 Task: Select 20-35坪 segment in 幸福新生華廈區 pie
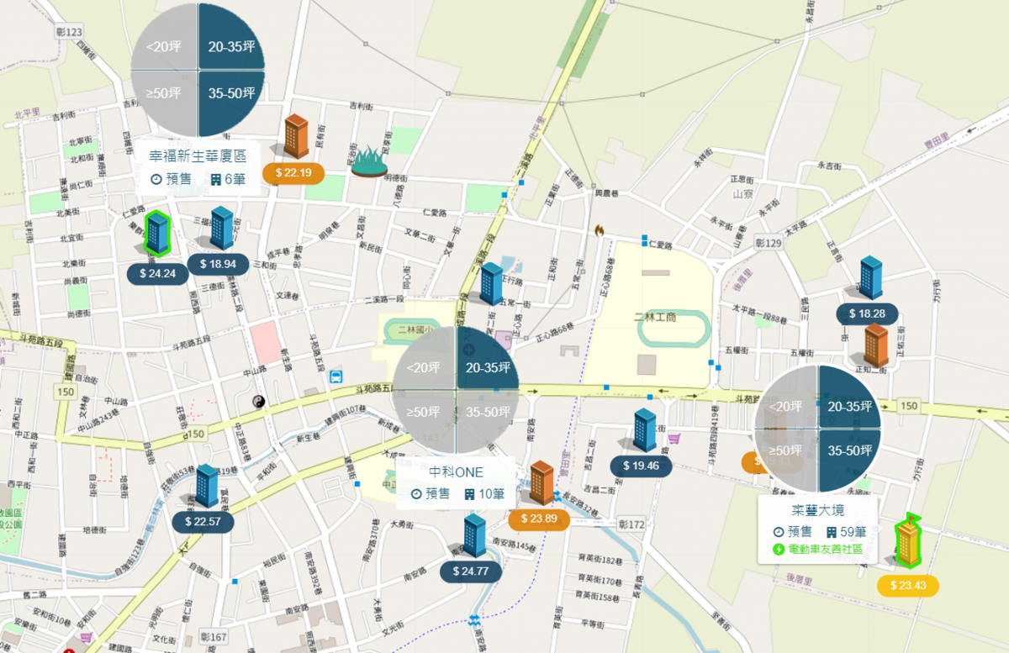click(x=231, y=46)
